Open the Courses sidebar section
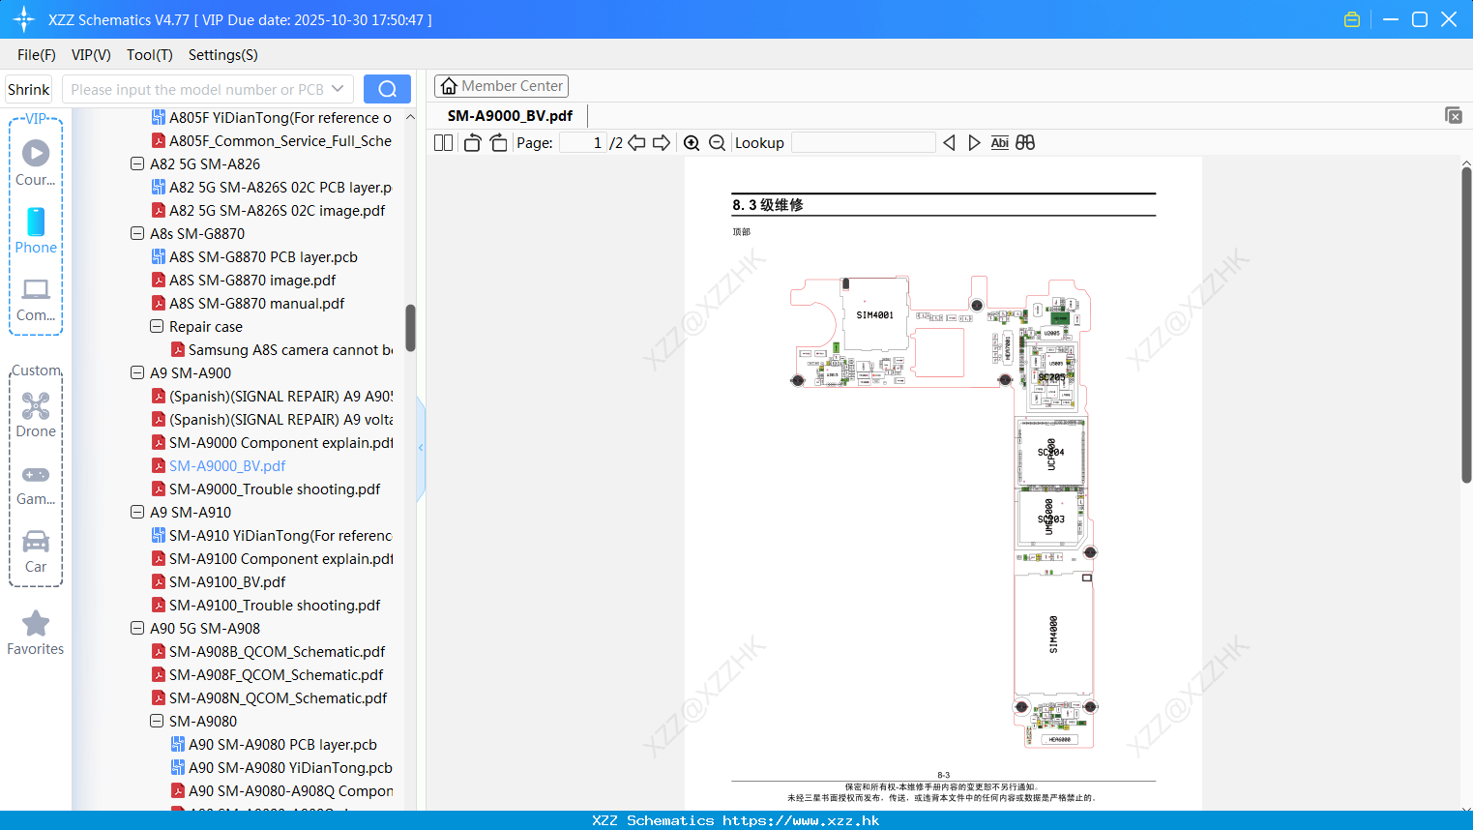Image resolution: width=1473 pixels, height=830 pixels. pyautogui.click(x=36, y=163)
